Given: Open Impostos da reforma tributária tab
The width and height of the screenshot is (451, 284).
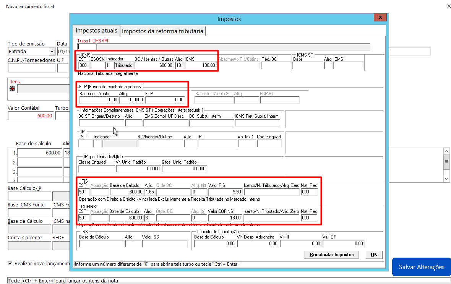Looking at the screenshot, I should point(162,31).
